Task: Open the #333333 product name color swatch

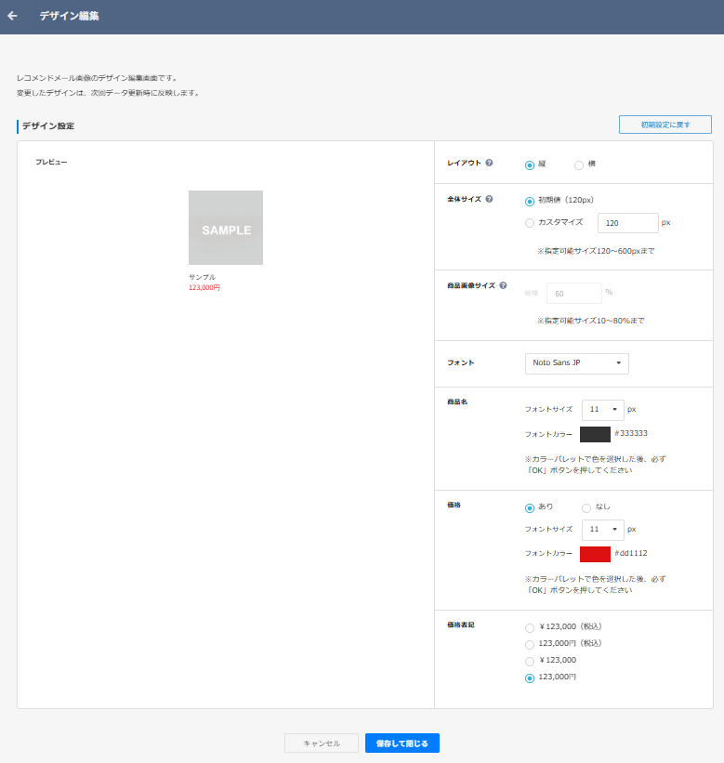Action: click(595, 434)
